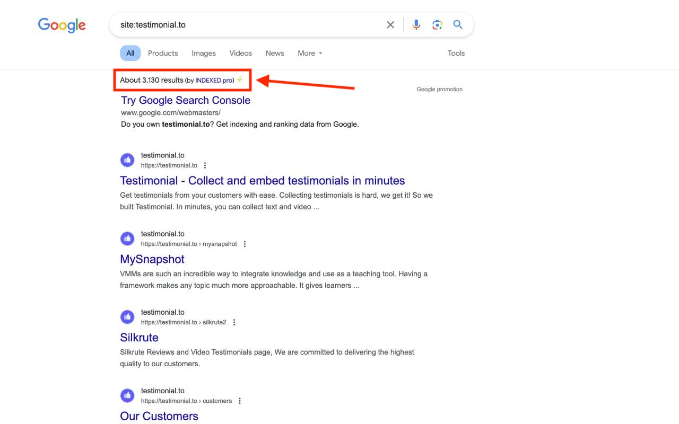Open the MySnapshot result title
Viewport: 679px width, 424px height.
152,259
